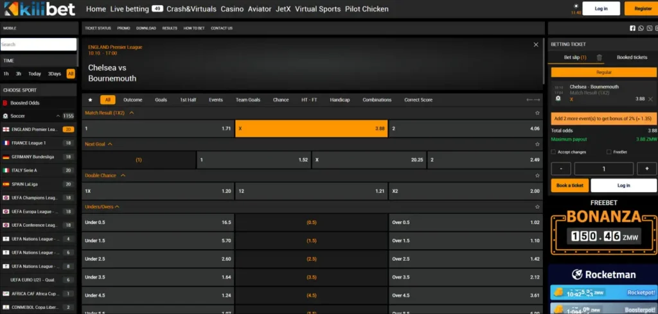Open the X (Twitter) social icon

click(x=650, y=28)
